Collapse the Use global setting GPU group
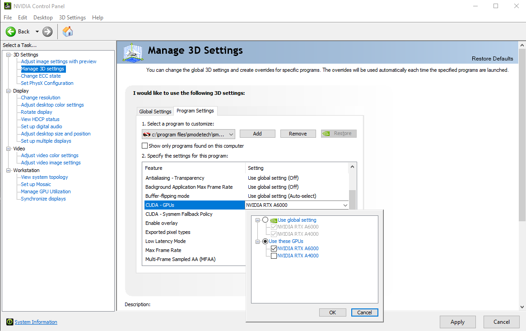Viewport: 526px width, 331px height. tap(258, 220)
